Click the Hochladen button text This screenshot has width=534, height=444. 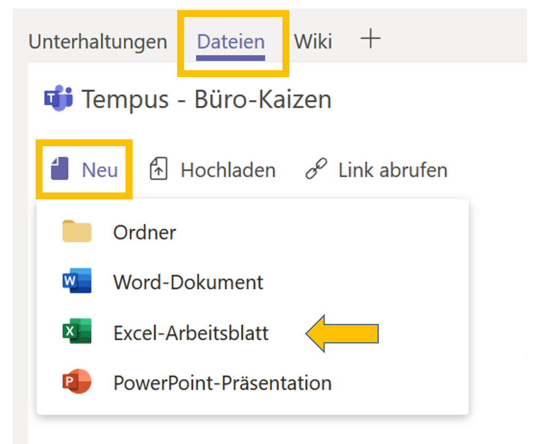(x=228, y=170)
